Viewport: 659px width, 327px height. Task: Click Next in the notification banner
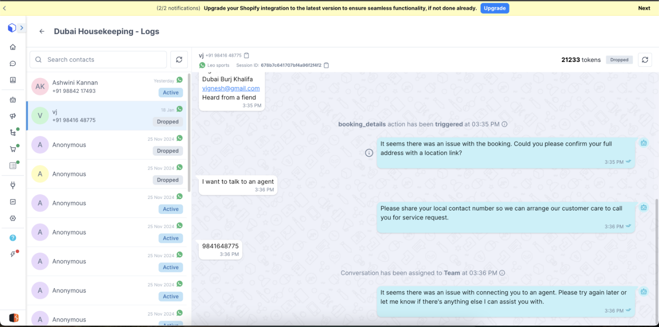(x=644, y=8)
